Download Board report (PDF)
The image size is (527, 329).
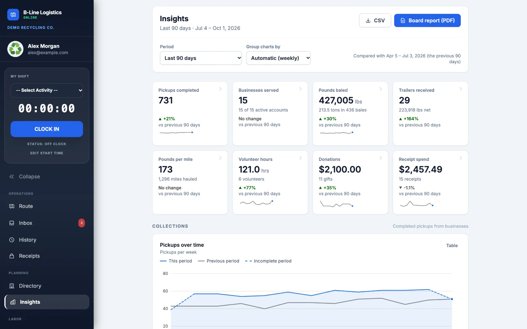click(x=428, y=20)
